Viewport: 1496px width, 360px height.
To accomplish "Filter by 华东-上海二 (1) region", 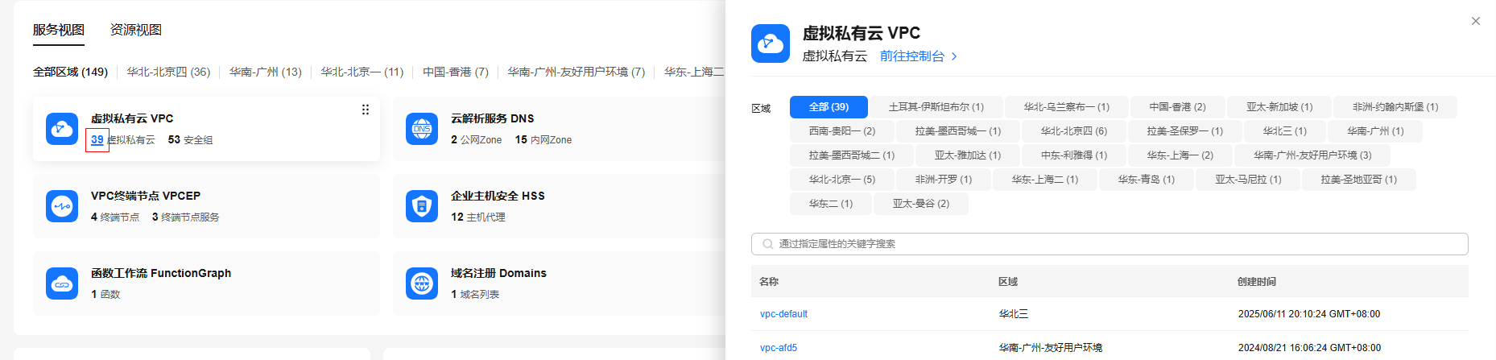I will [x=1045, y=180].
